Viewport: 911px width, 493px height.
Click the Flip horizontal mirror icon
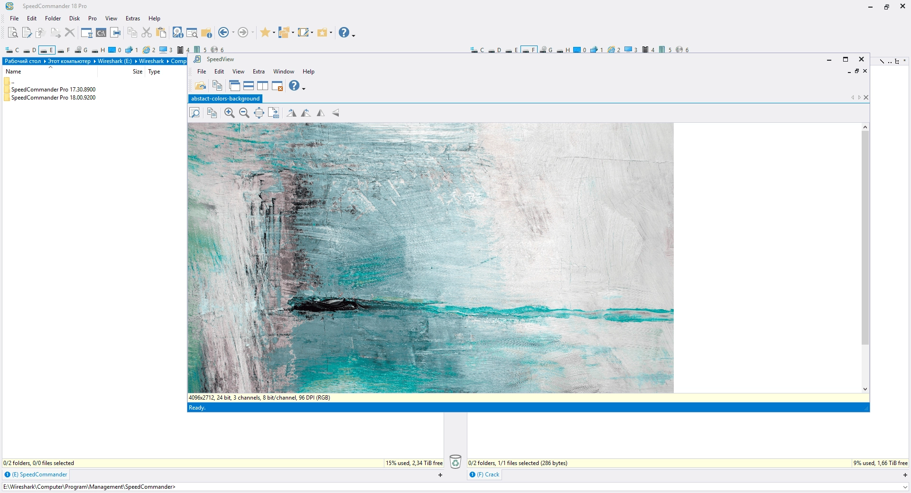point(321,113)
